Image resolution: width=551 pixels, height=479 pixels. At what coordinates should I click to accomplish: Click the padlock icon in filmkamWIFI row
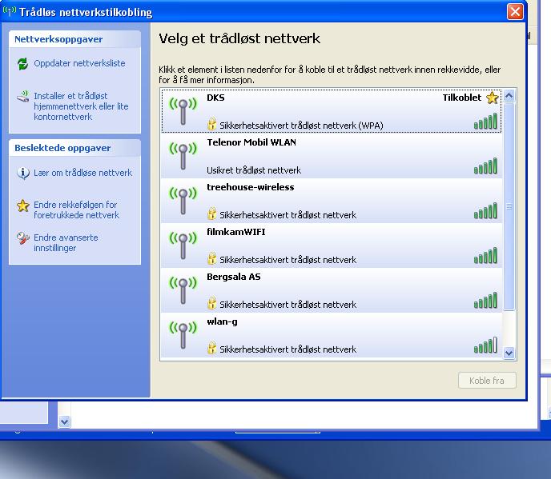[212, 258]
